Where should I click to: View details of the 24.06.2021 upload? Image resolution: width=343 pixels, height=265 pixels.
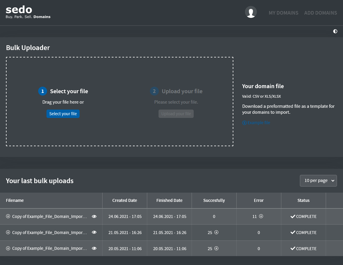pyautogui.click(x=94, y=217)
